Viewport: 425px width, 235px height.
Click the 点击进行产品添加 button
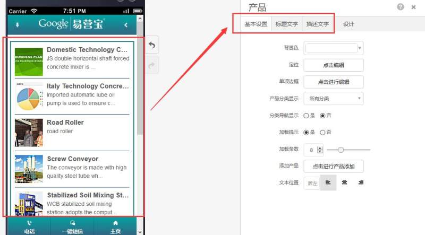334,166
